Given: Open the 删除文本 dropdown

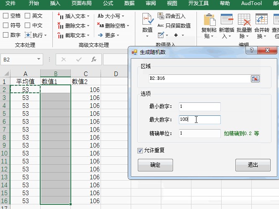Looking at the screenshot, I should click(73, 26).
